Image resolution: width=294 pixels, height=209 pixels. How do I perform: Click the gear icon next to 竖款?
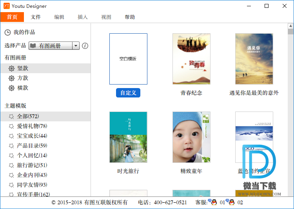click(12, 68)
